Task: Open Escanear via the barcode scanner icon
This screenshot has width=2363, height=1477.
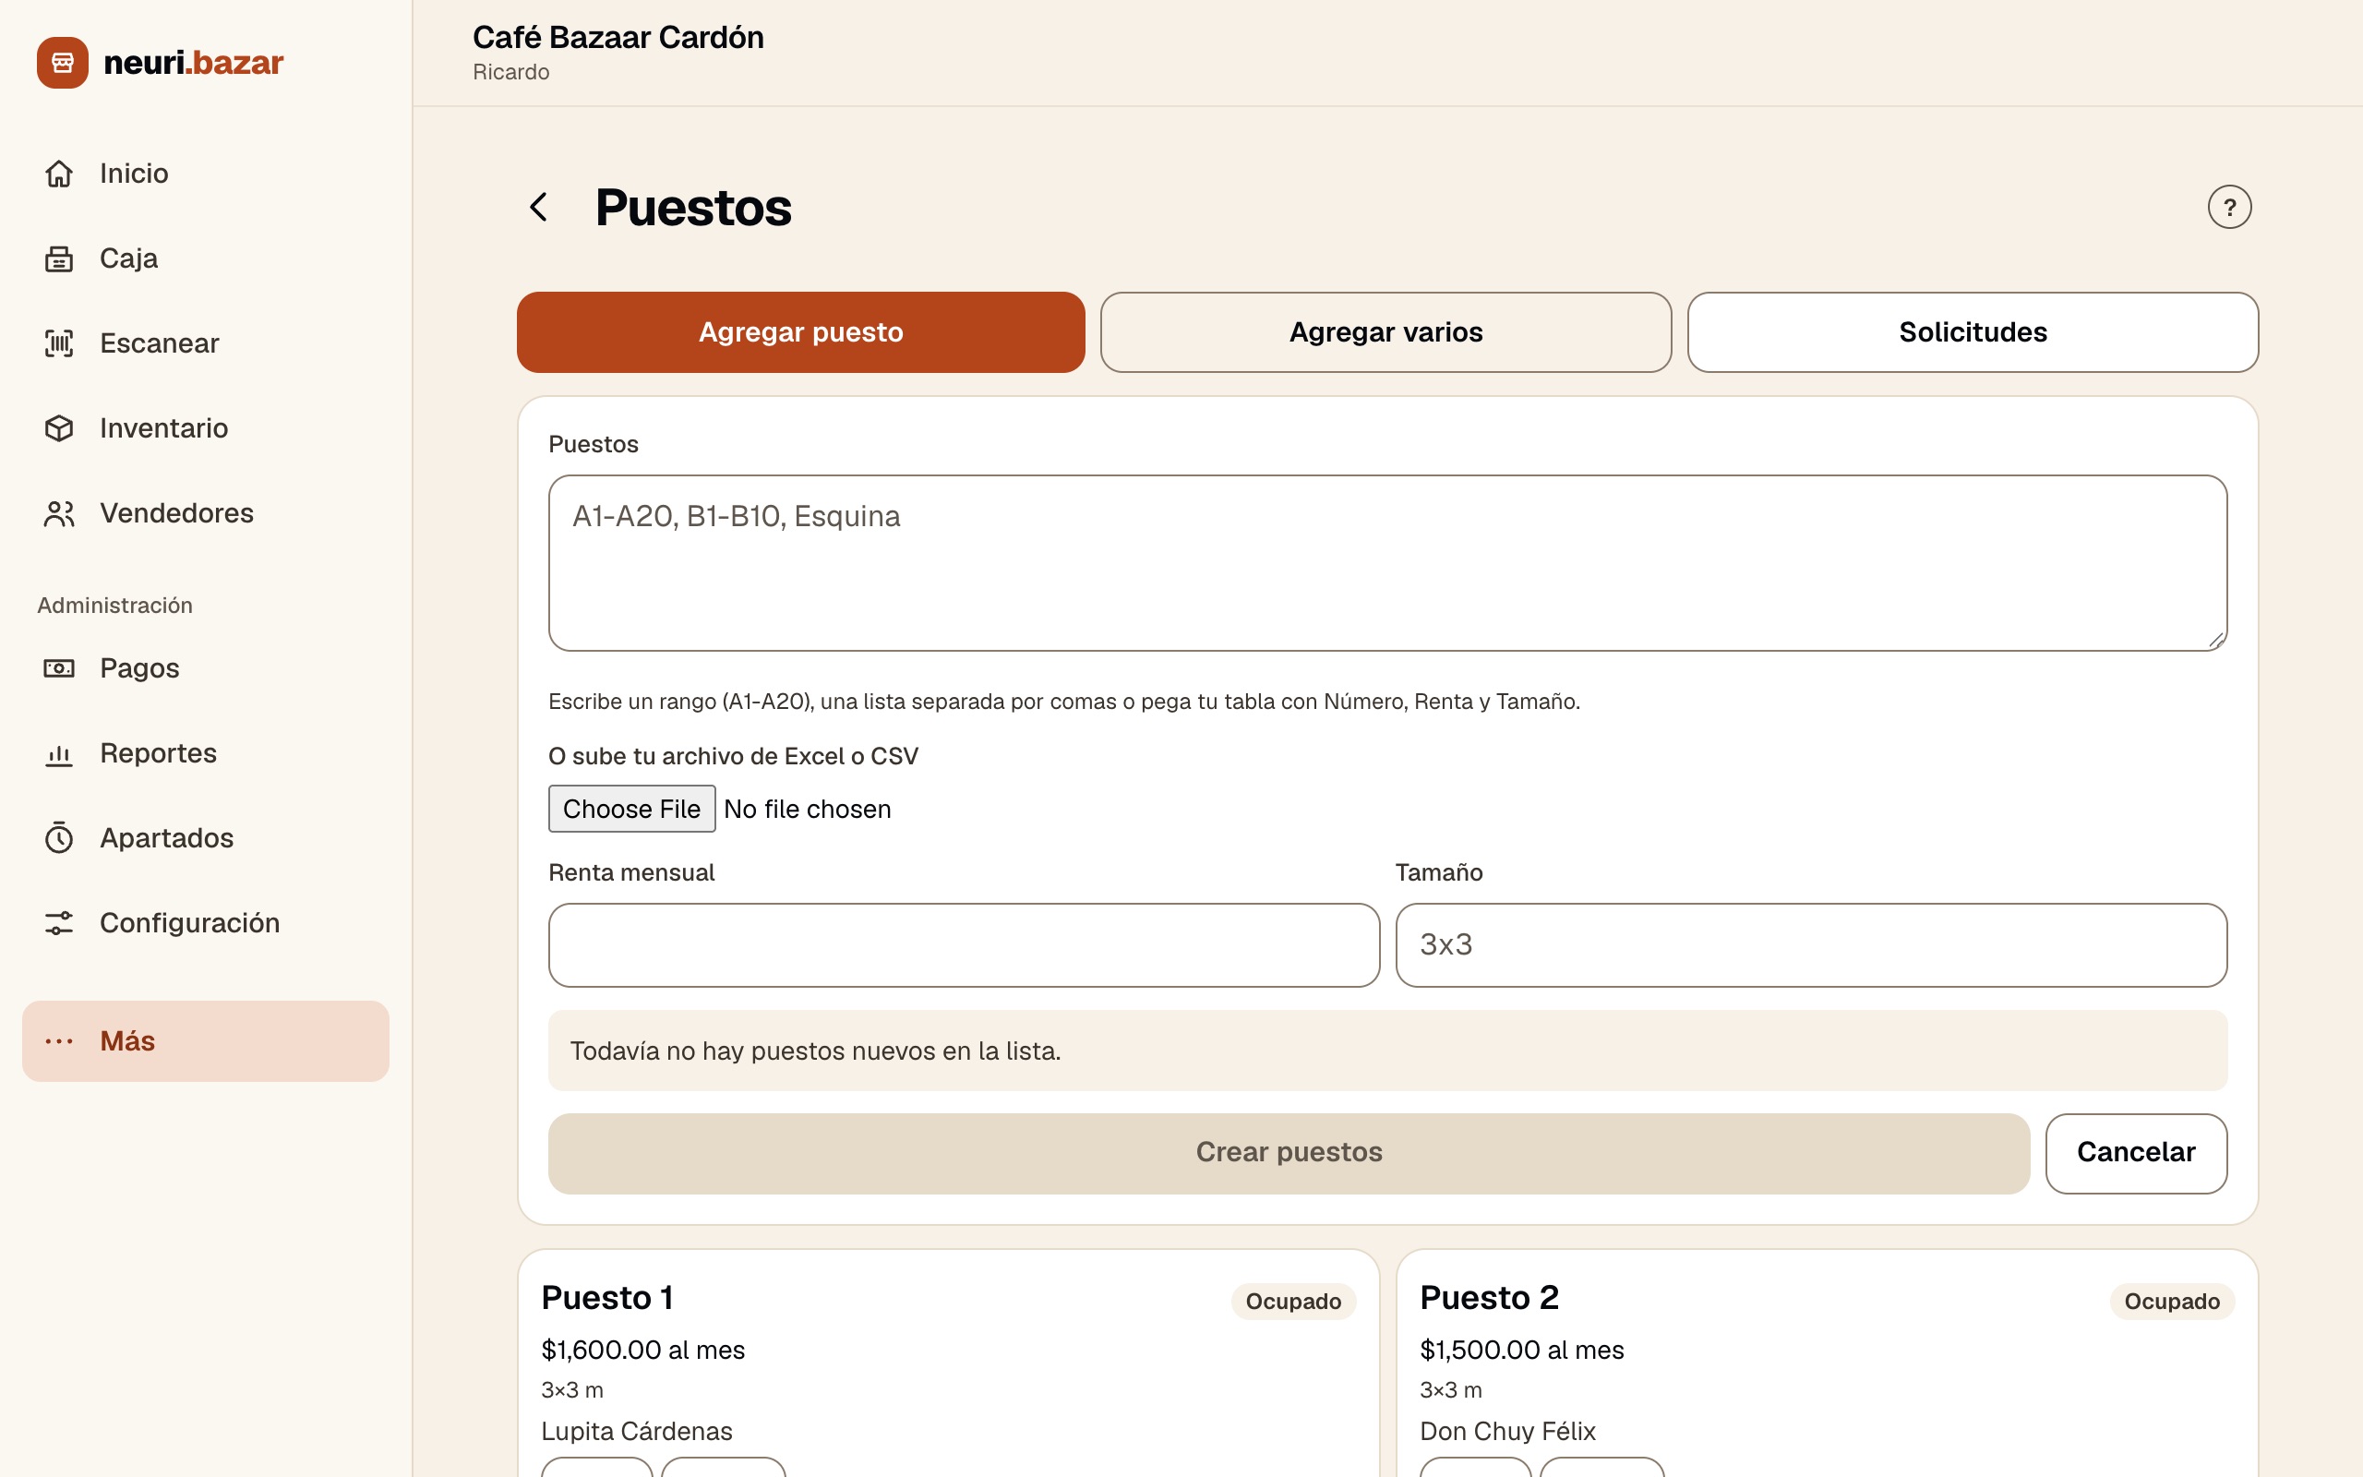Action: coord(58,343)
